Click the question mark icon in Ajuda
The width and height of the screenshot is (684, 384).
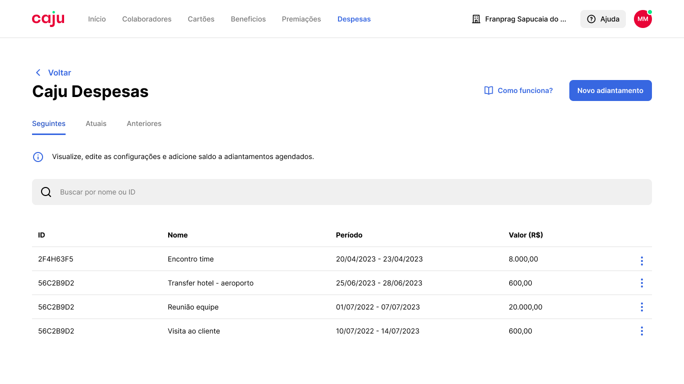pyautogui.click(x=591, y=19)
